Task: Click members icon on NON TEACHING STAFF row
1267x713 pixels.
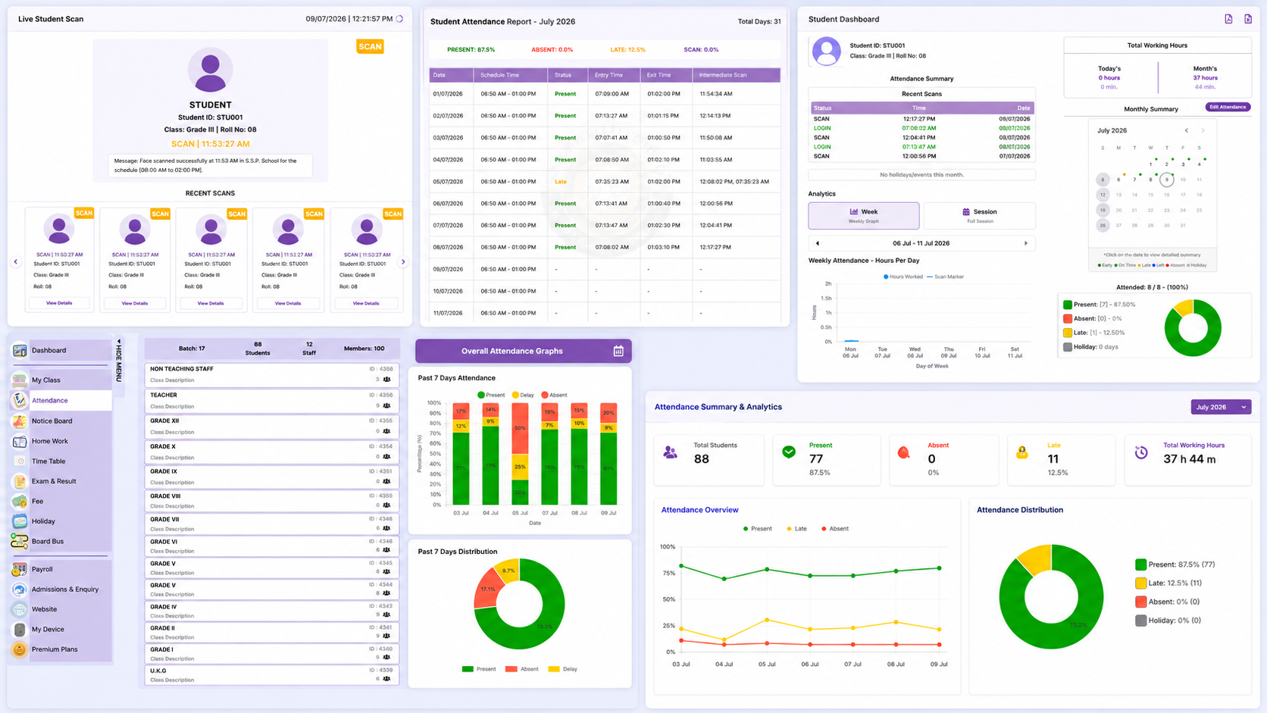Action: coord(387,380)
